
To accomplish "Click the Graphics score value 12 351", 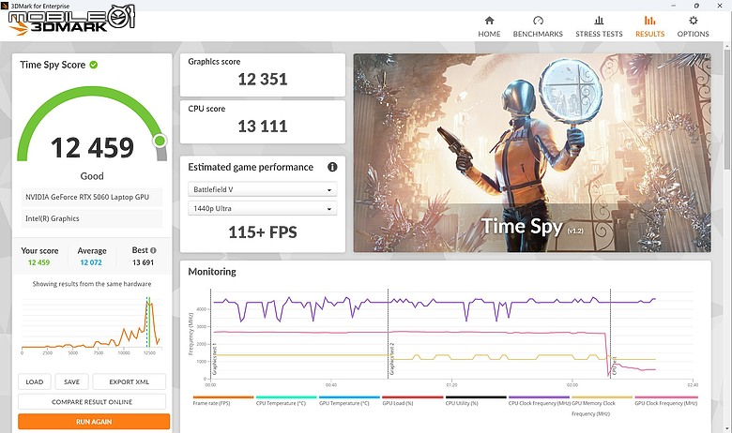I will 263,80.
